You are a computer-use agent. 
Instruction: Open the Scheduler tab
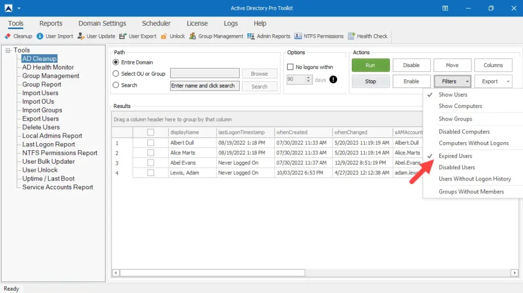156,24
